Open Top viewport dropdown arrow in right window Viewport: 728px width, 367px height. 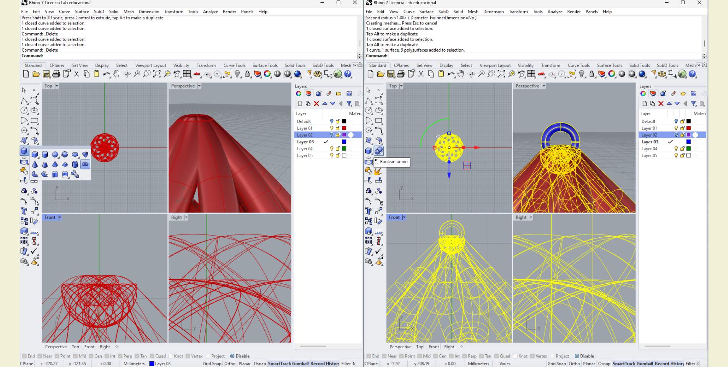[x=401, y=86]
